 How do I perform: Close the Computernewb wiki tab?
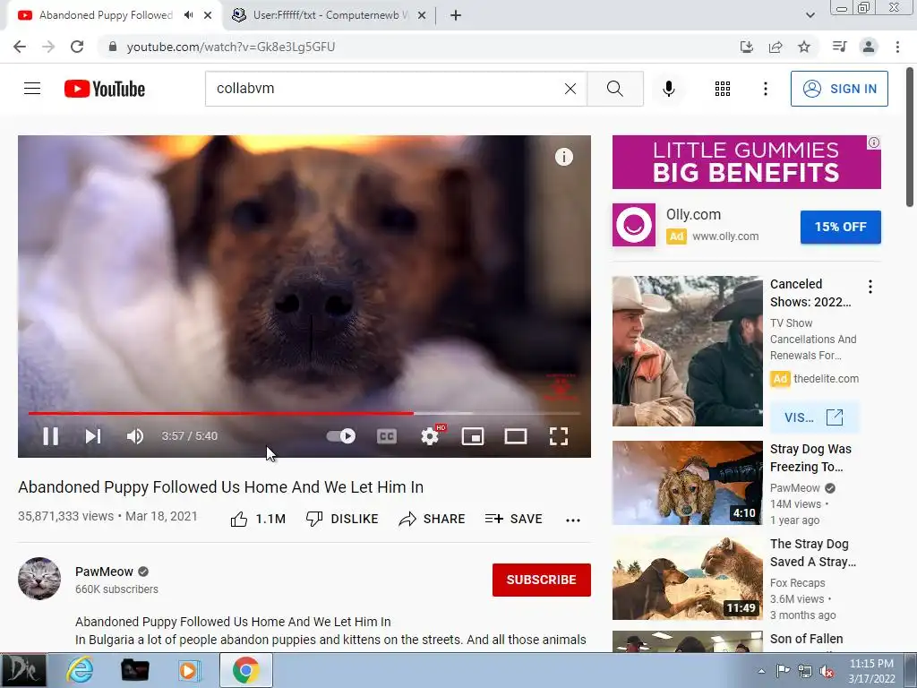coord(422,15)
